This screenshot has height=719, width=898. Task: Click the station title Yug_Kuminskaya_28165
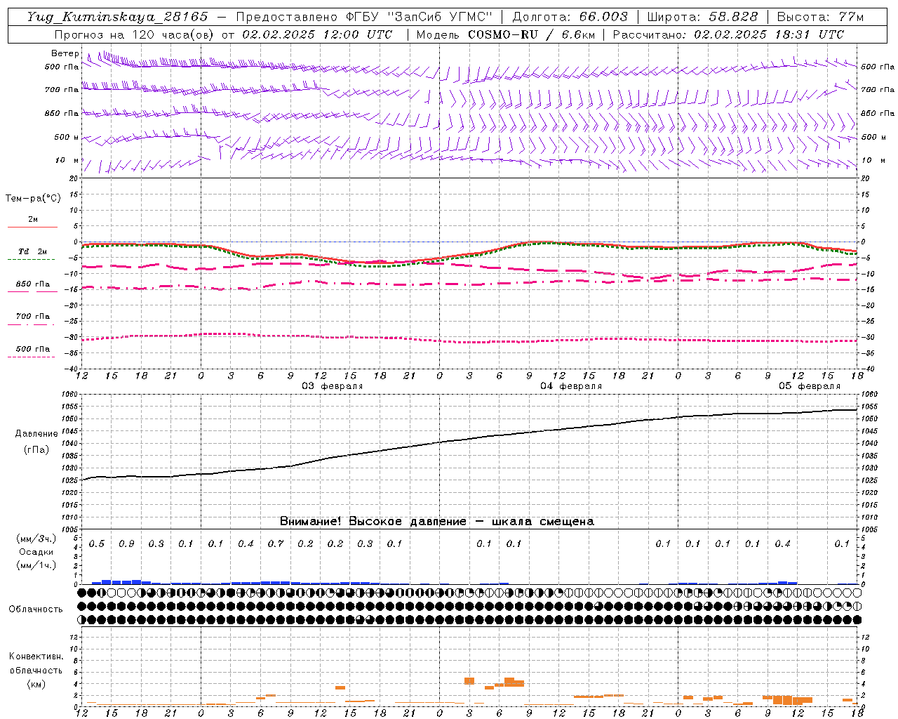pyautogui.click(x=117, y=18)
